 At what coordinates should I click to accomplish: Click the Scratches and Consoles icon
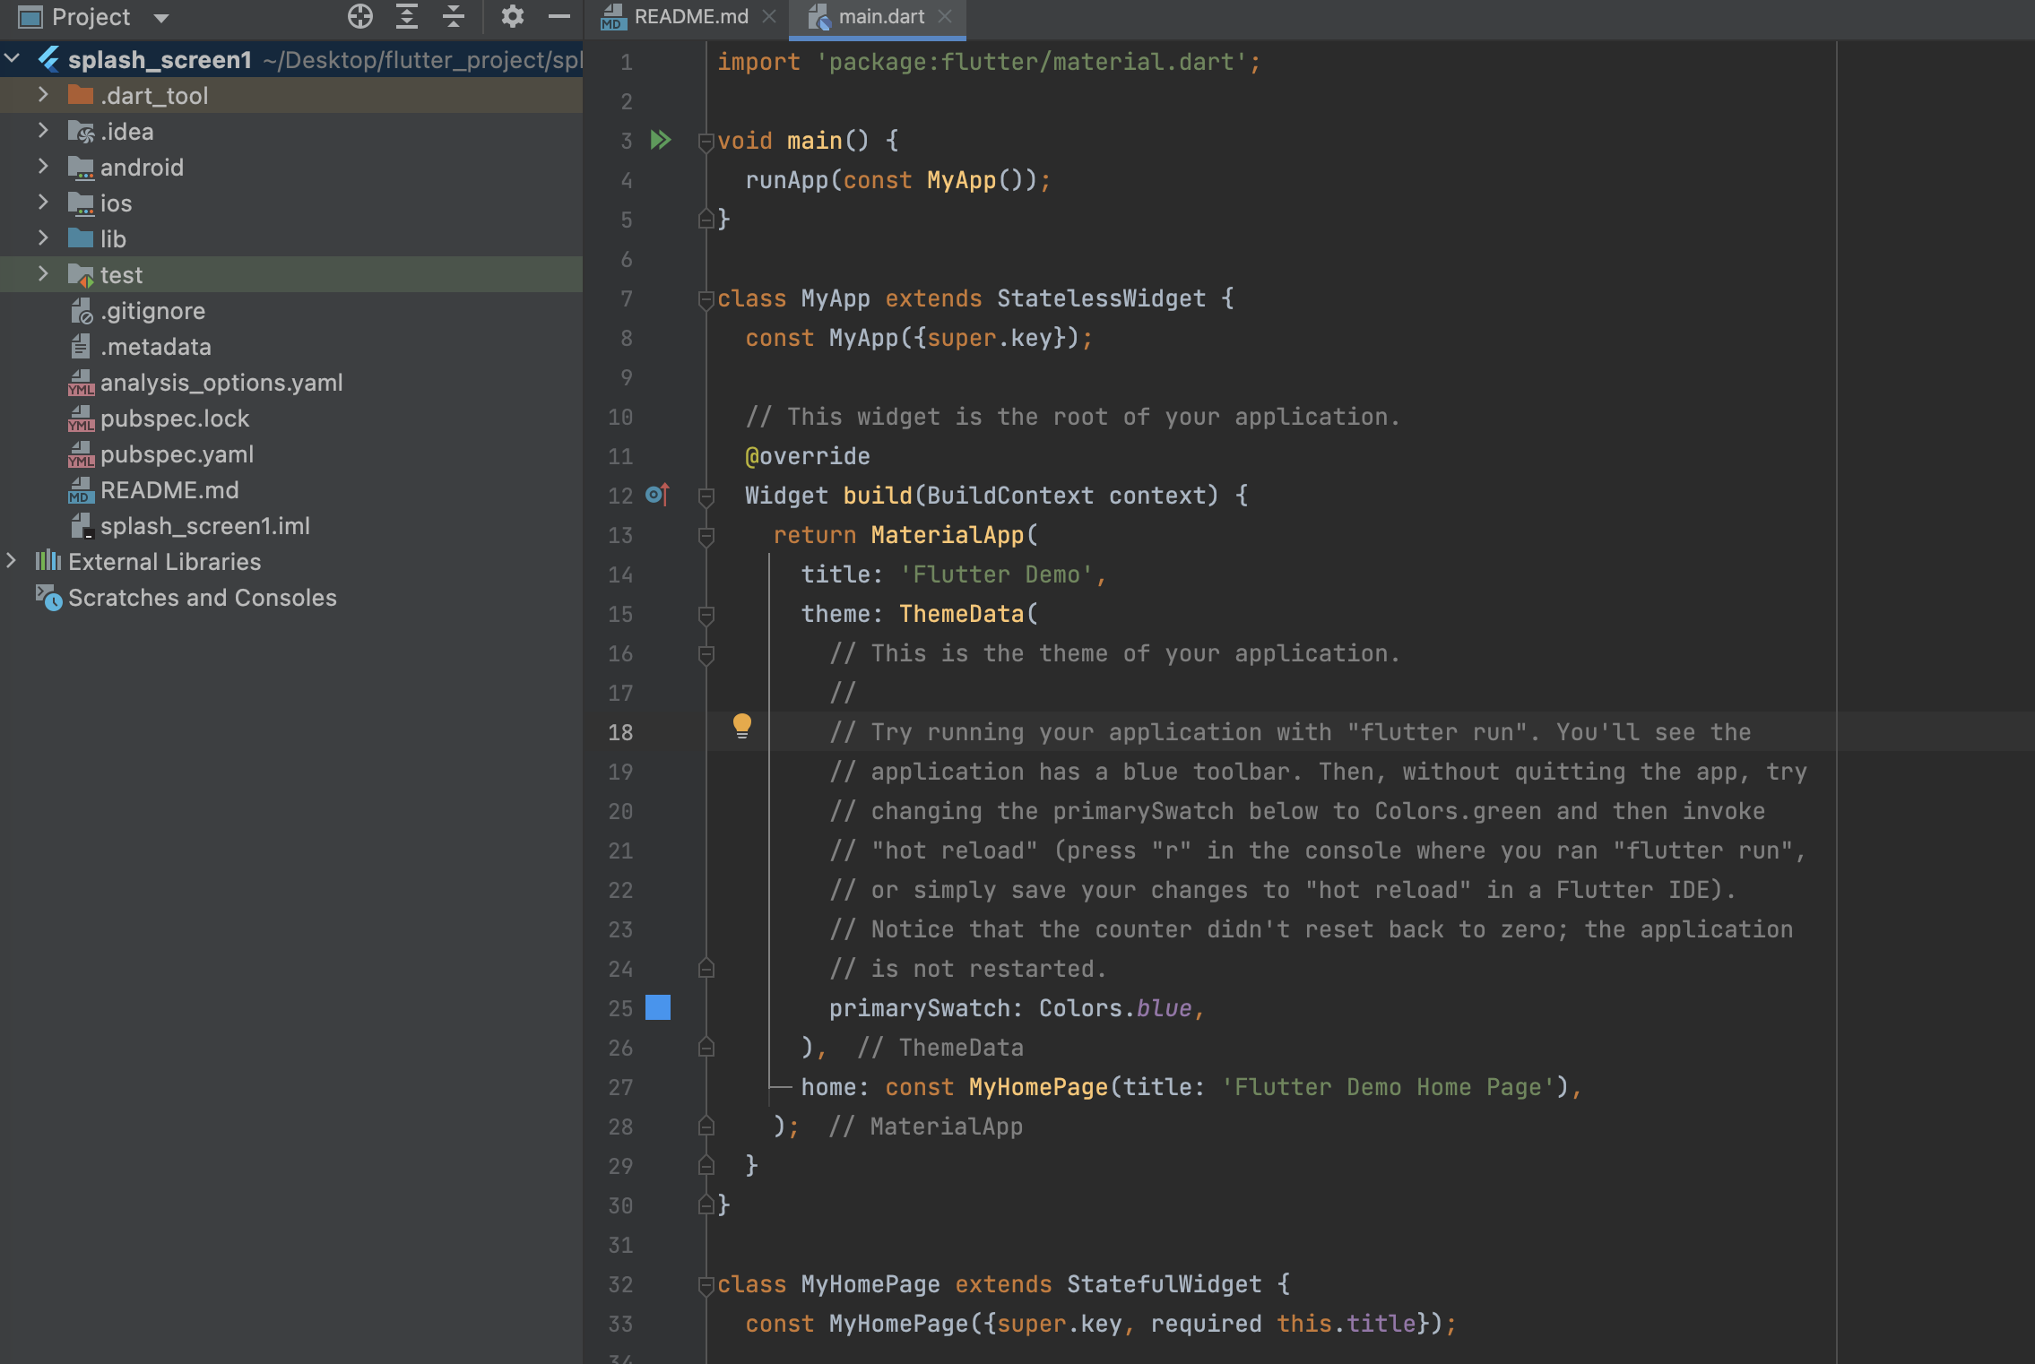point(48,598)
